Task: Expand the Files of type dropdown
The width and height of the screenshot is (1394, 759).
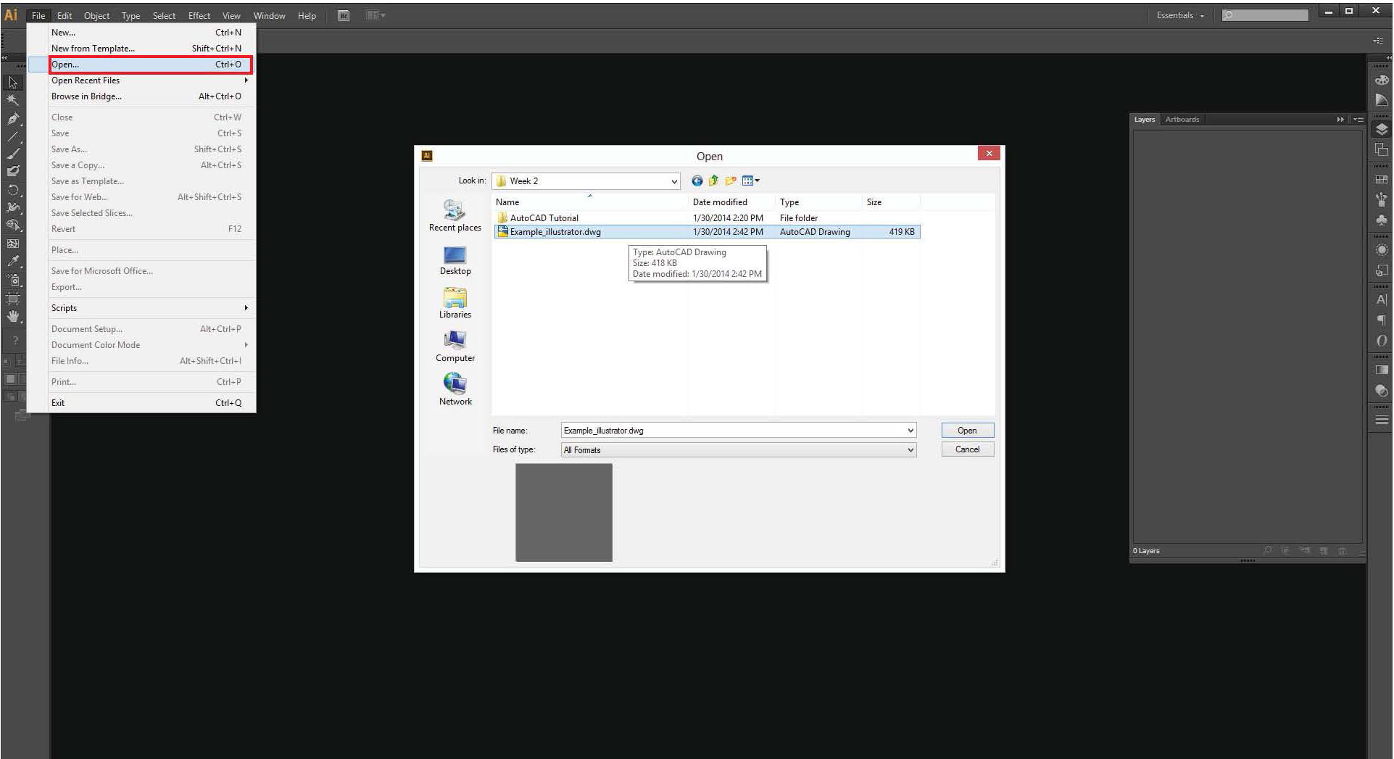Action: click(x=910, y=450)
